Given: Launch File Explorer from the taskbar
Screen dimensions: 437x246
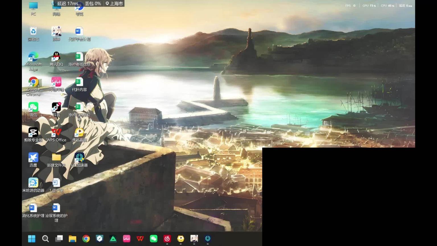Looking at the screenshot, I should (x=73, y=239).
